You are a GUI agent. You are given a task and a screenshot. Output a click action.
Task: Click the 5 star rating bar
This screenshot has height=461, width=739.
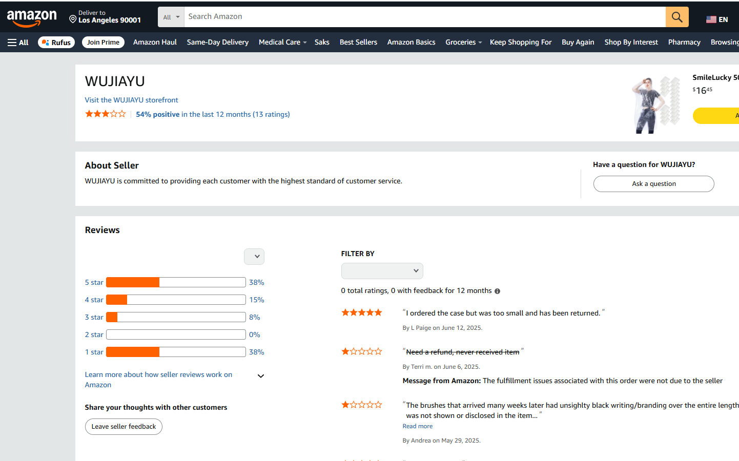[x=176, y=282]
